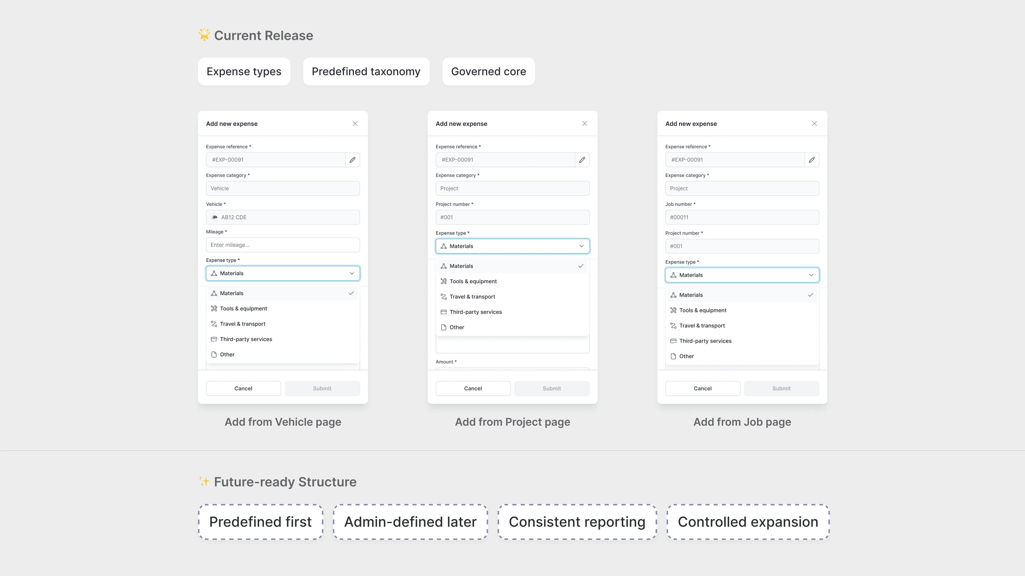This screenshot has width=1025, height=576.
Task: Click the route icon beside Travel & transport in Vehicle dialog
Action: (214, 324)
